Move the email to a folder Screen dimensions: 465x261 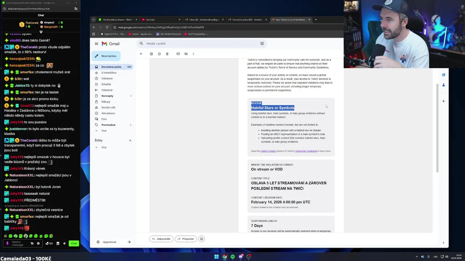(x=186, y=54)
